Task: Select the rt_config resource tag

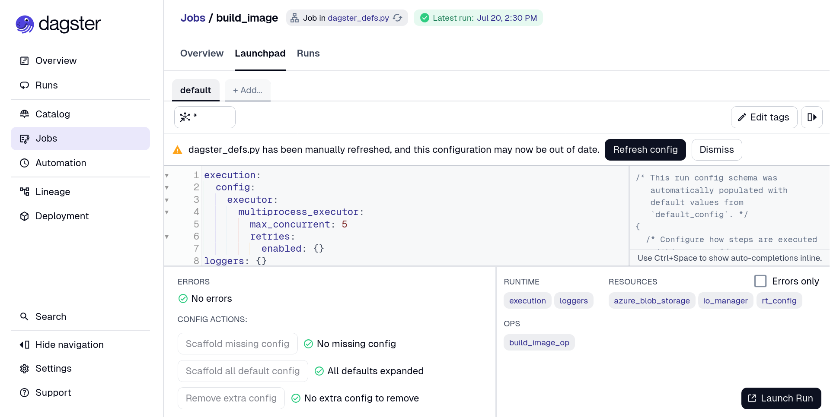Action: click(779, 300)
